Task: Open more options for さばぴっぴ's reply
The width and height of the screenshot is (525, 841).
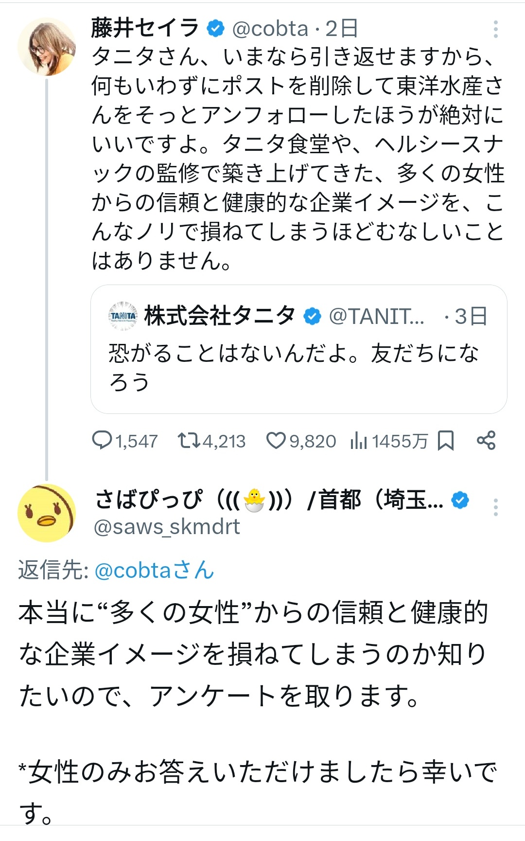Action: [x=495, y=507]
